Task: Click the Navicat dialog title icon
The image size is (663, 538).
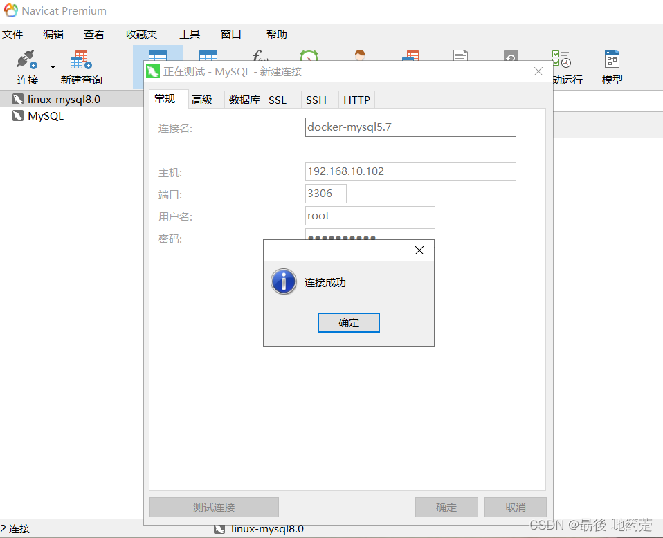Action: click(153, 71)
